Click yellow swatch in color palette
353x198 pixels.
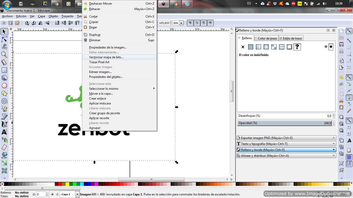click(x=67, y=184)
